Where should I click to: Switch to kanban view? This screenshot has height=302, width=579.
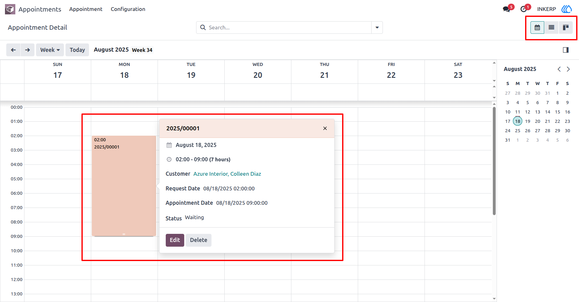(566, 28)
